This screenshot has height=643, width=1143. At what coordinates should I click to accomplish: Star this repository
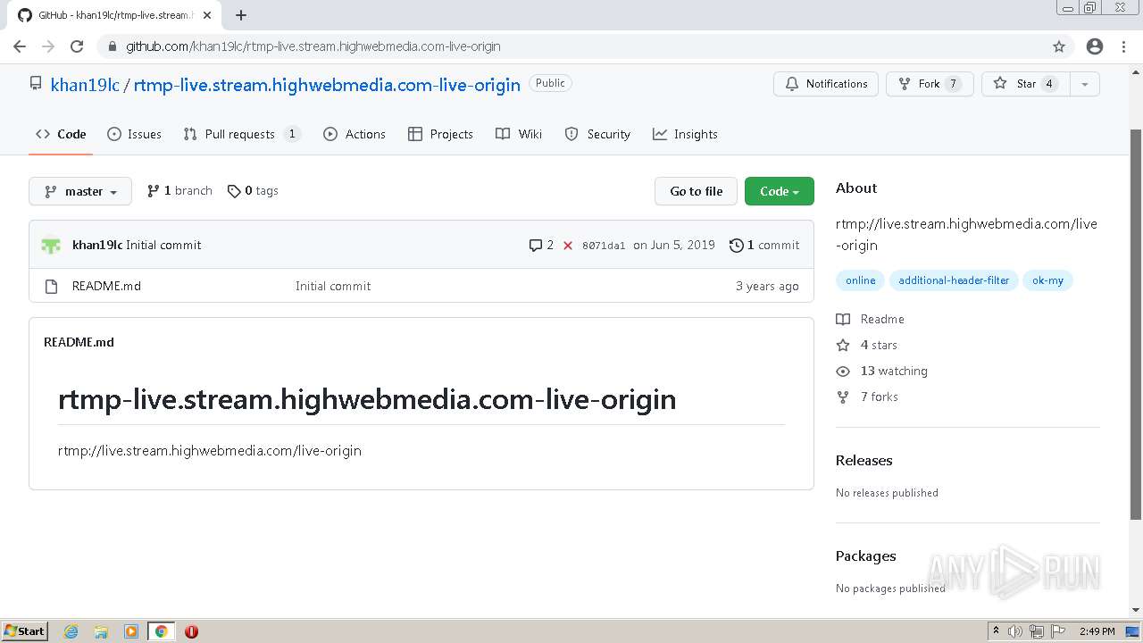pos(1025,84)
